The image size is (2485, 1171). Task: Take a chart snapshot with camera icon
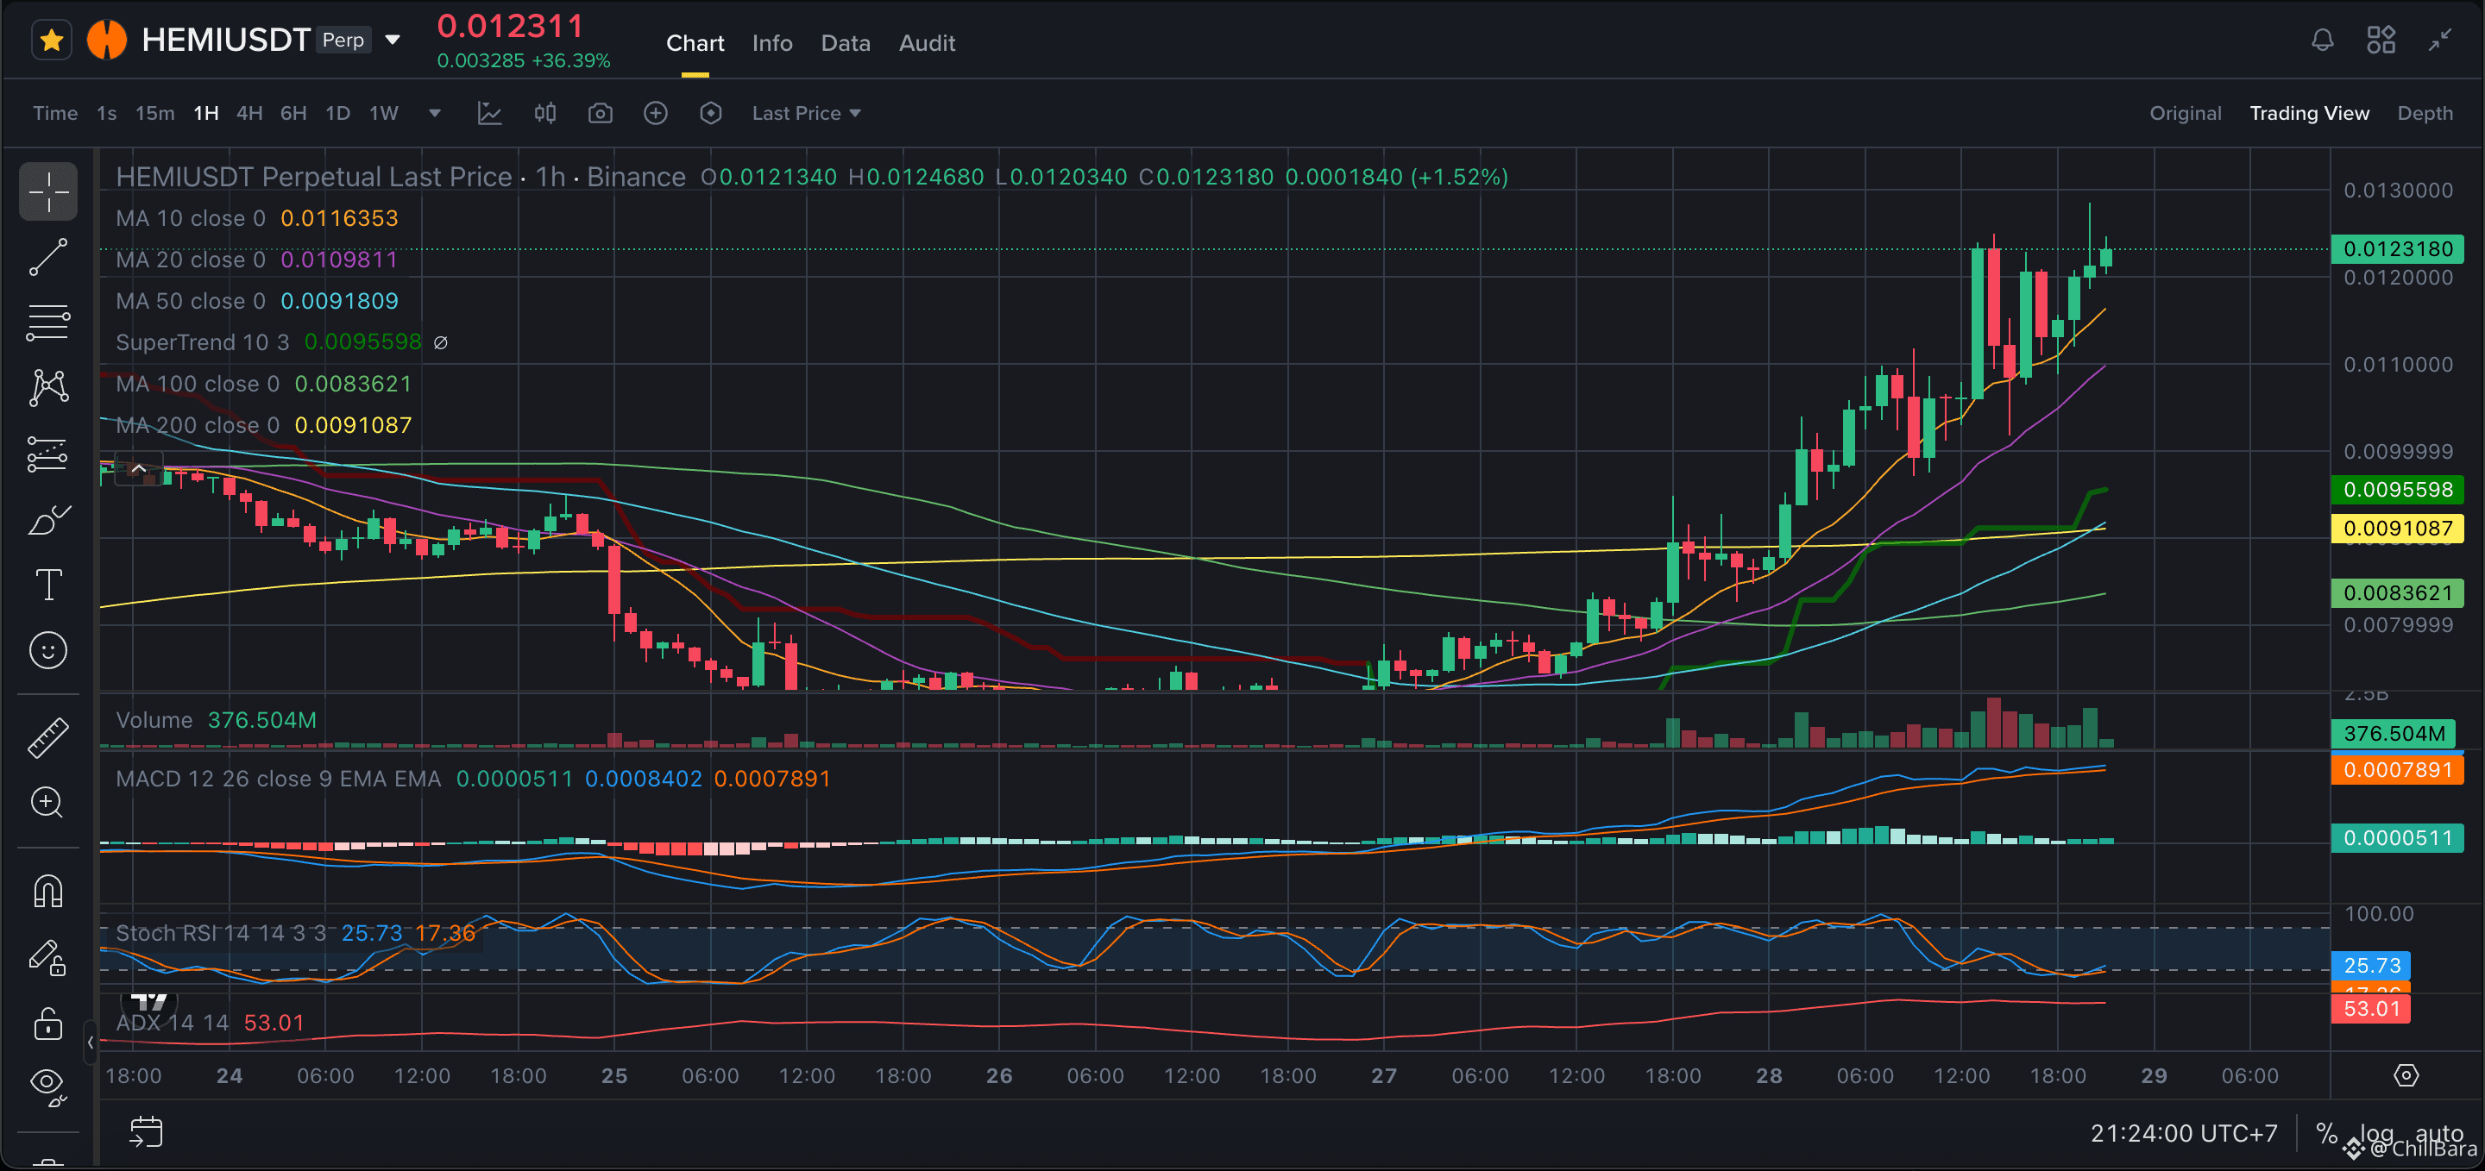tap(600, 114)
